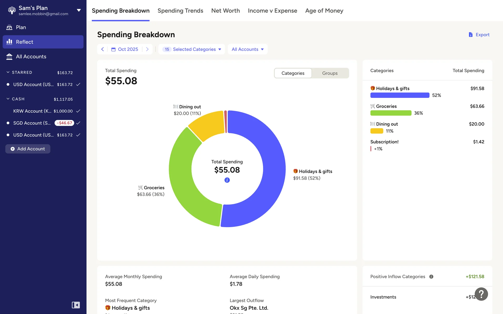Click the info icon under donut total

click(227, 180)
